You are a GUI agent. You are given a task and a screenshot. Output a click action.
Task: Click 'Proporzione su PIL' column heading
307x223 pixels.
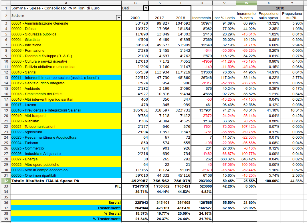(292, 16)
